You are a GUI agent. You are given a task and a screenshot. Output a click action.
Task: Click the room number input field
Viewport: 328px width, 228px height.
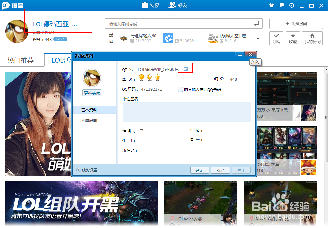click(184, 24)
